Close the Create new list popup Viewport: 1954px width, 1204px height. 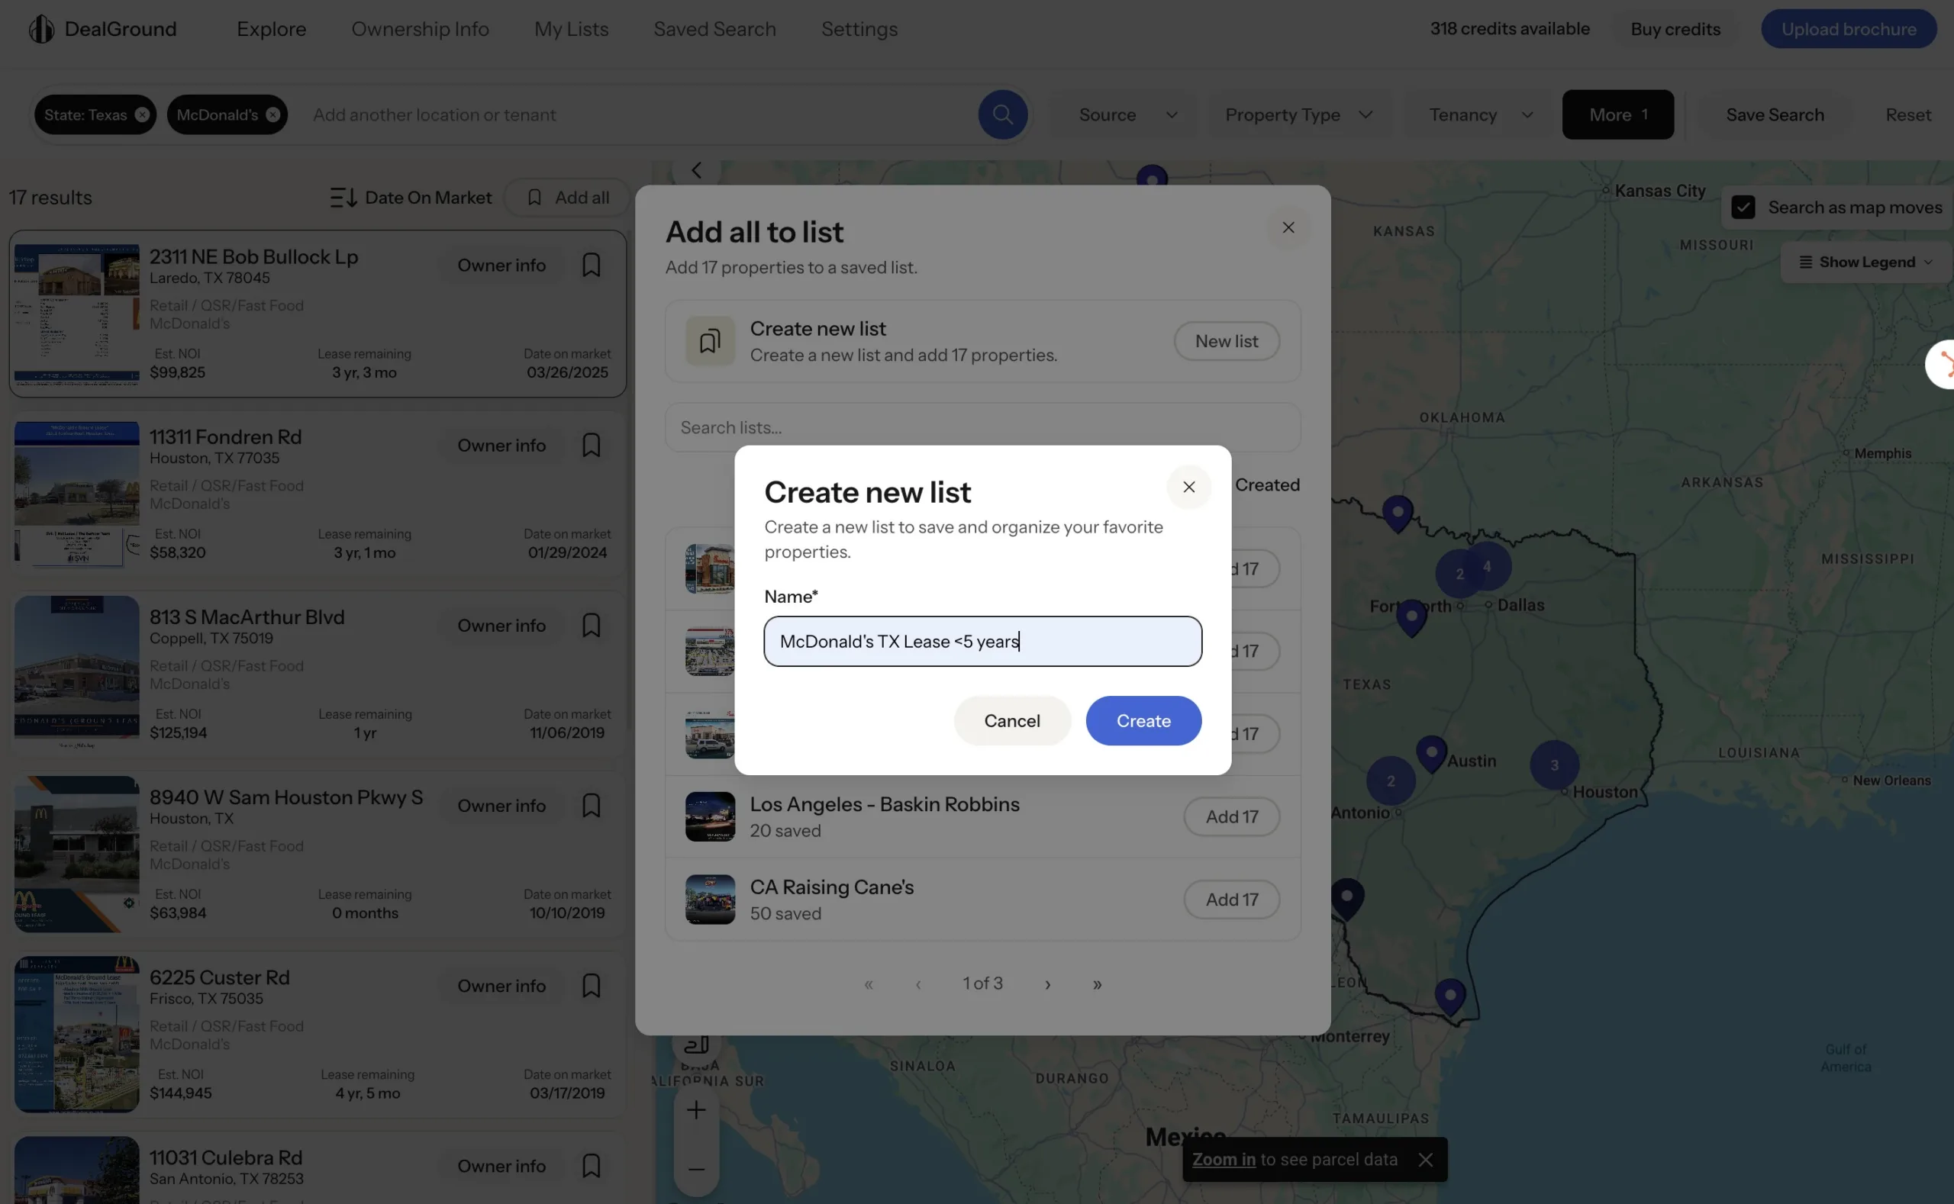[1188, 488]
